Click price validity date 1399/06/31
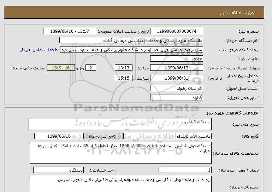 [x=176, y=78]
